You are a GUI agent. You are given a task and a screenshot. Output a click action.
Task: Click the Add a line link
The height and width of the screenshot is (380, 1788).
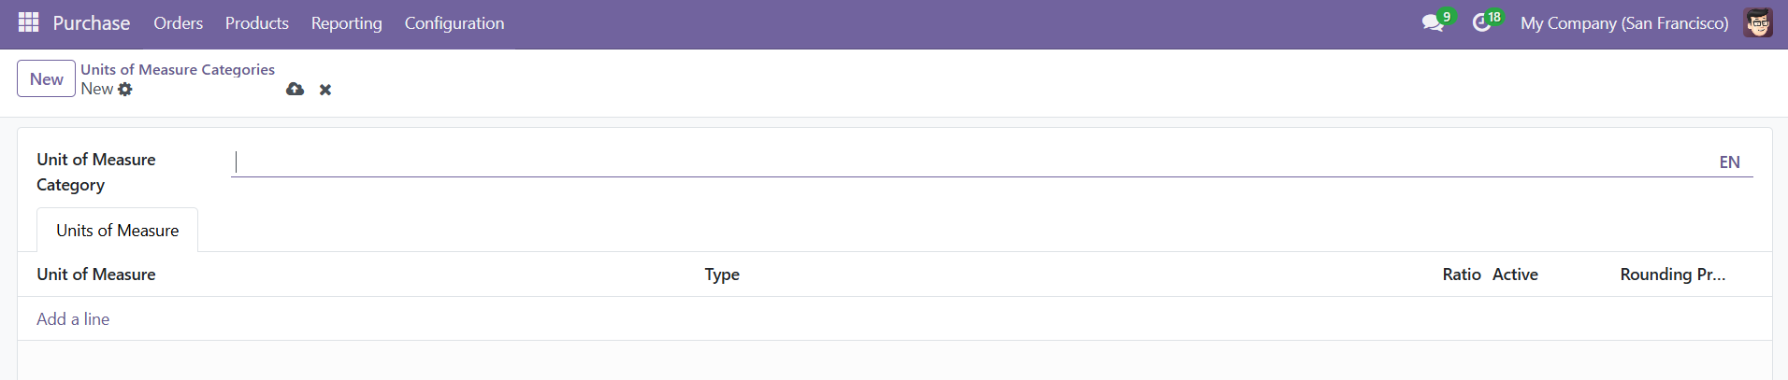73,319
